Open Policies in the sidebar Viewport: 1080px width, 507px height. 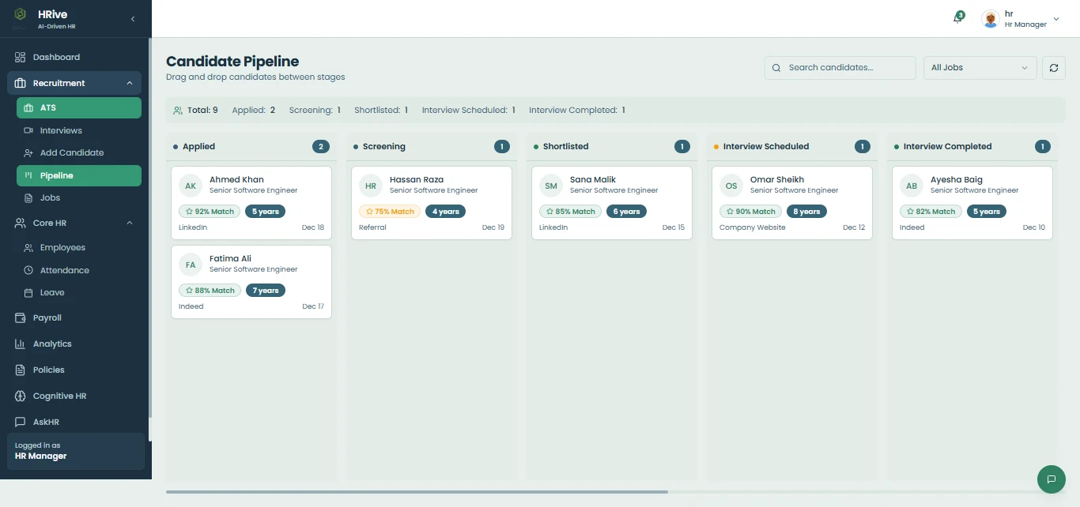[74, 370]
